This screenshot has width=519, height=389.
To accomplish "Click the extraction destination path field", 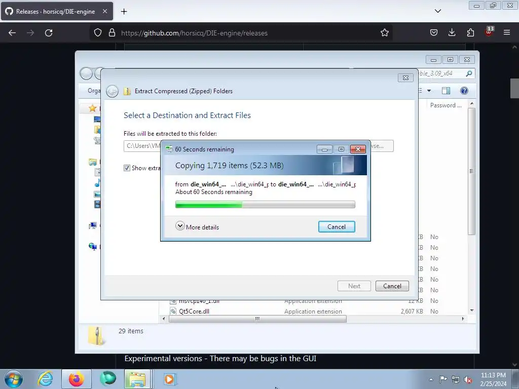I will click(142, 146).
